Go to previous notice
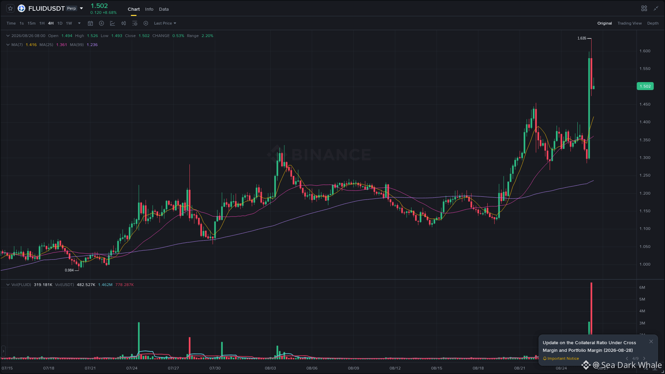The image size is (665, 374). (x=627, y=358)
